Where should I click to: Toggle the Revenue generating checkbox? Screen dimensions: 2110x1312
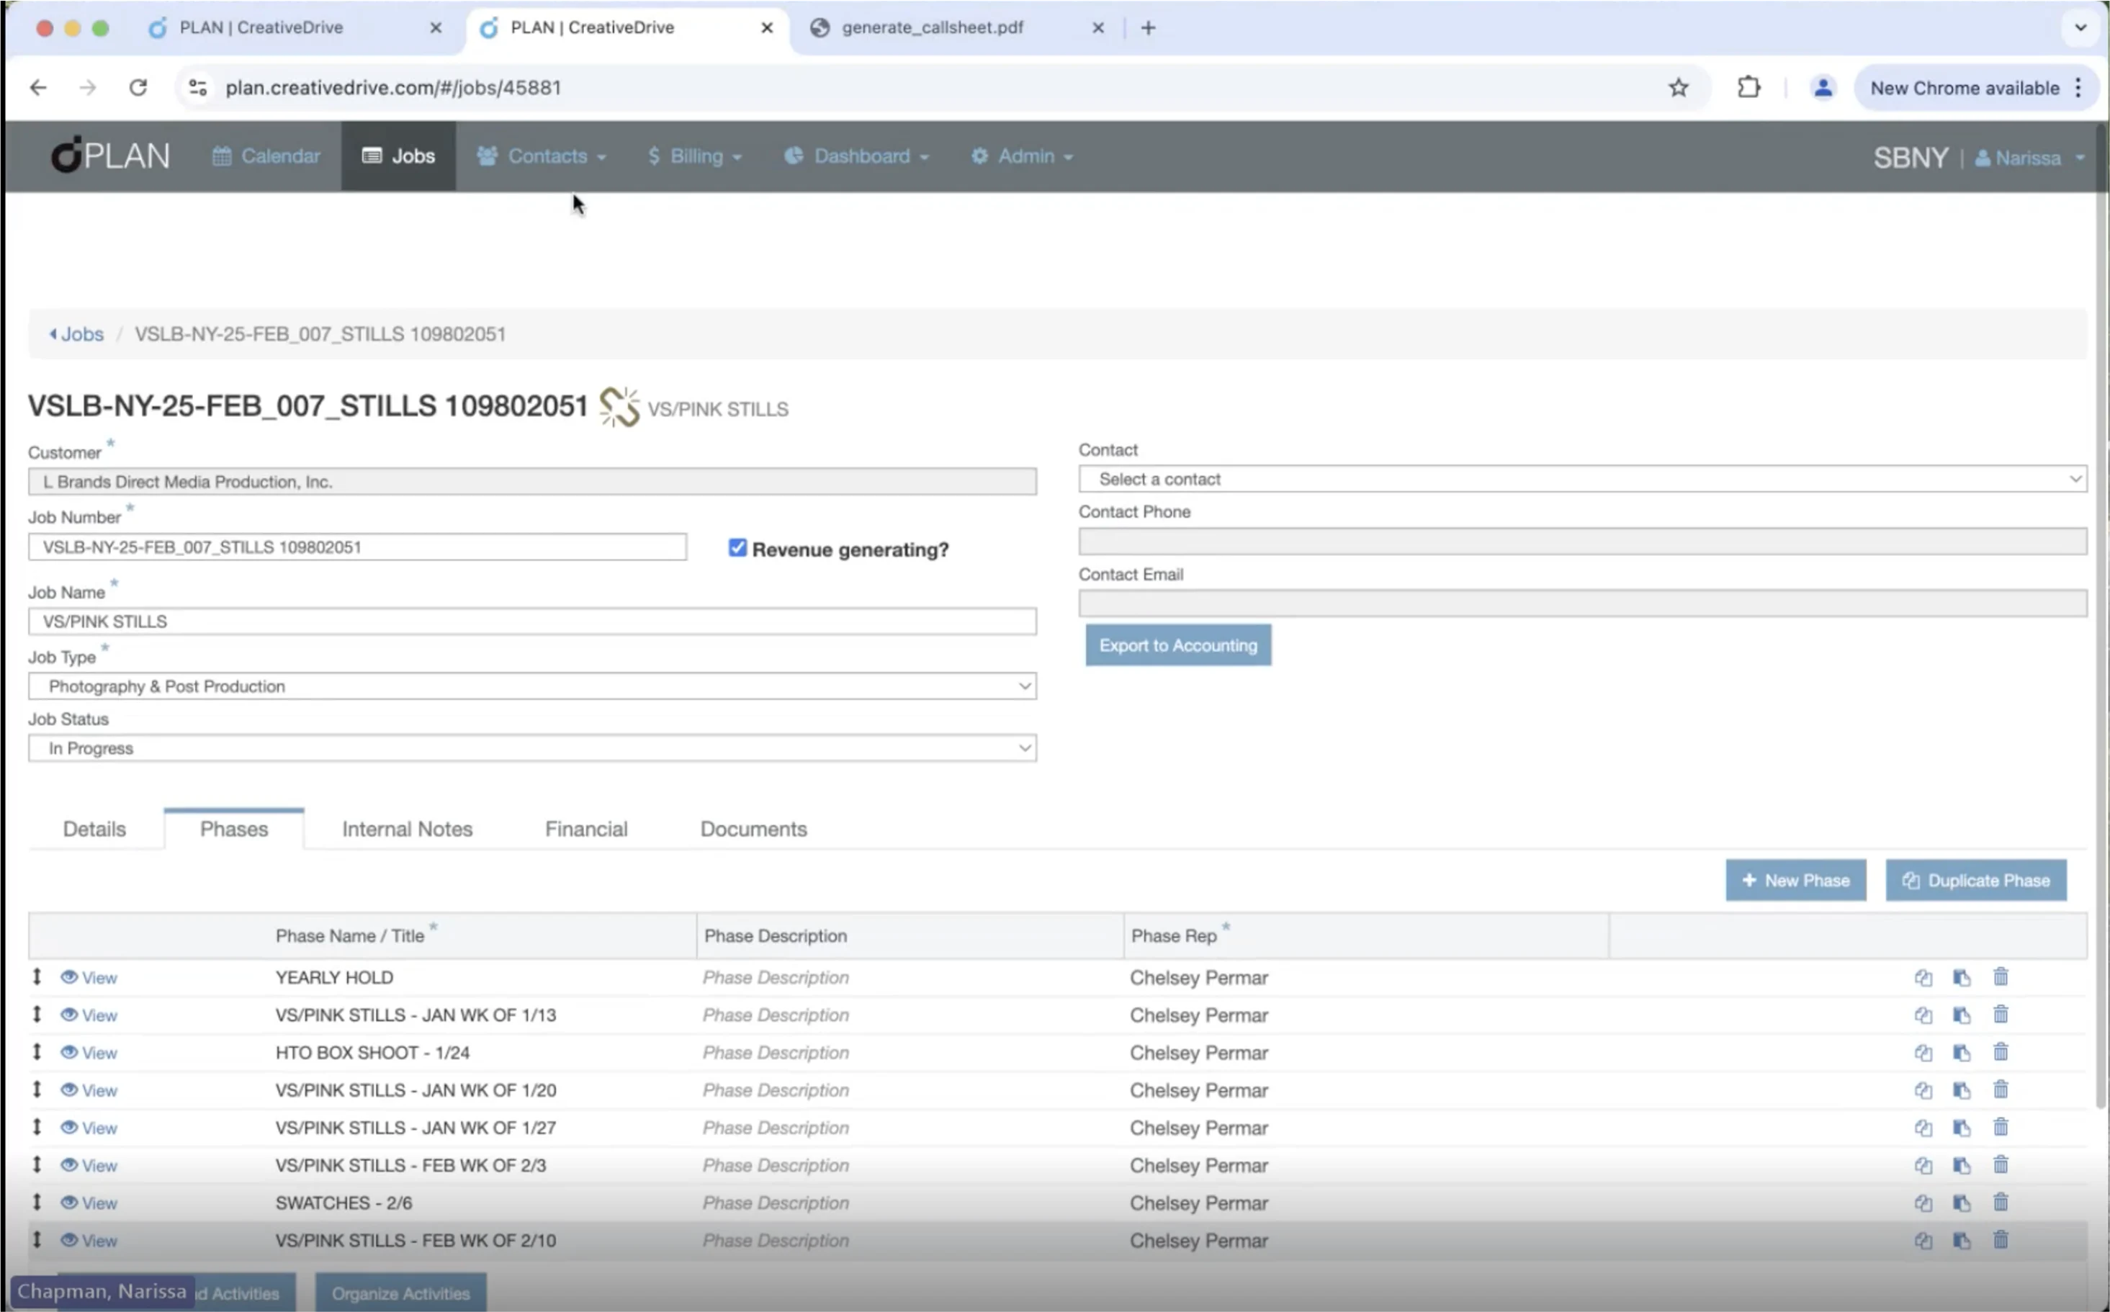click(x=737, y=547)
